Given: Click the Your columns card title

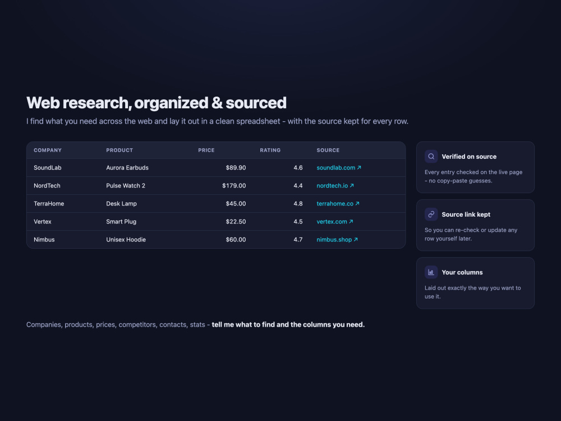Looking at the screenshot, I should pyautogui.click(x=462, y=272).
